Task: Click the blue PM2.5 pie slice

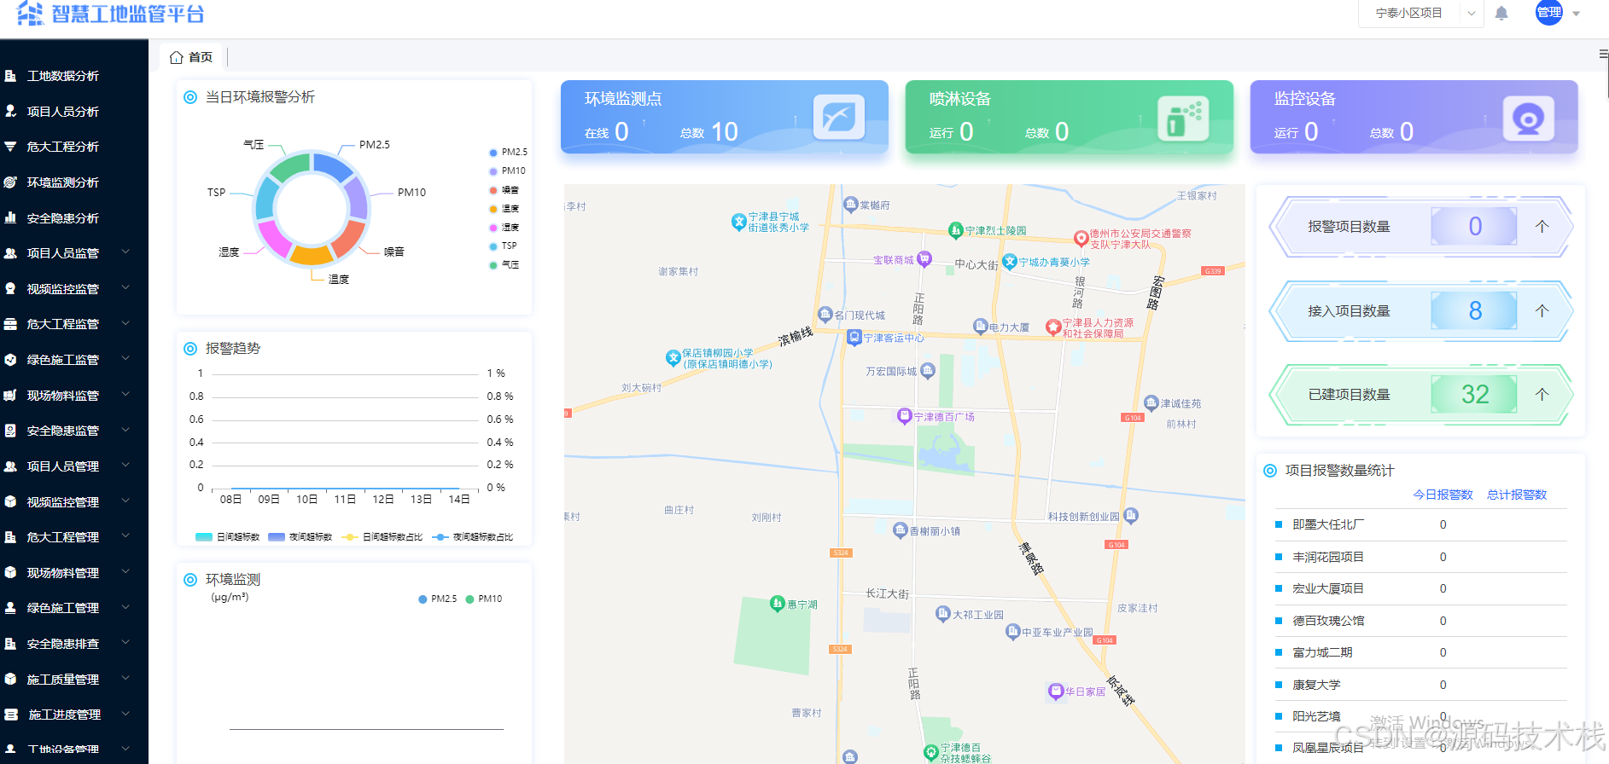Action: [x=332, y=165]
